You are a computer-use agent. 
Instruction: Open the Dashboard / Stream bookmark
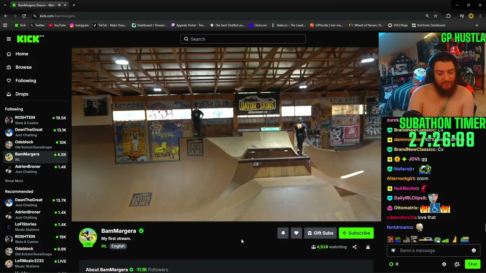click(x=149, y=25)
